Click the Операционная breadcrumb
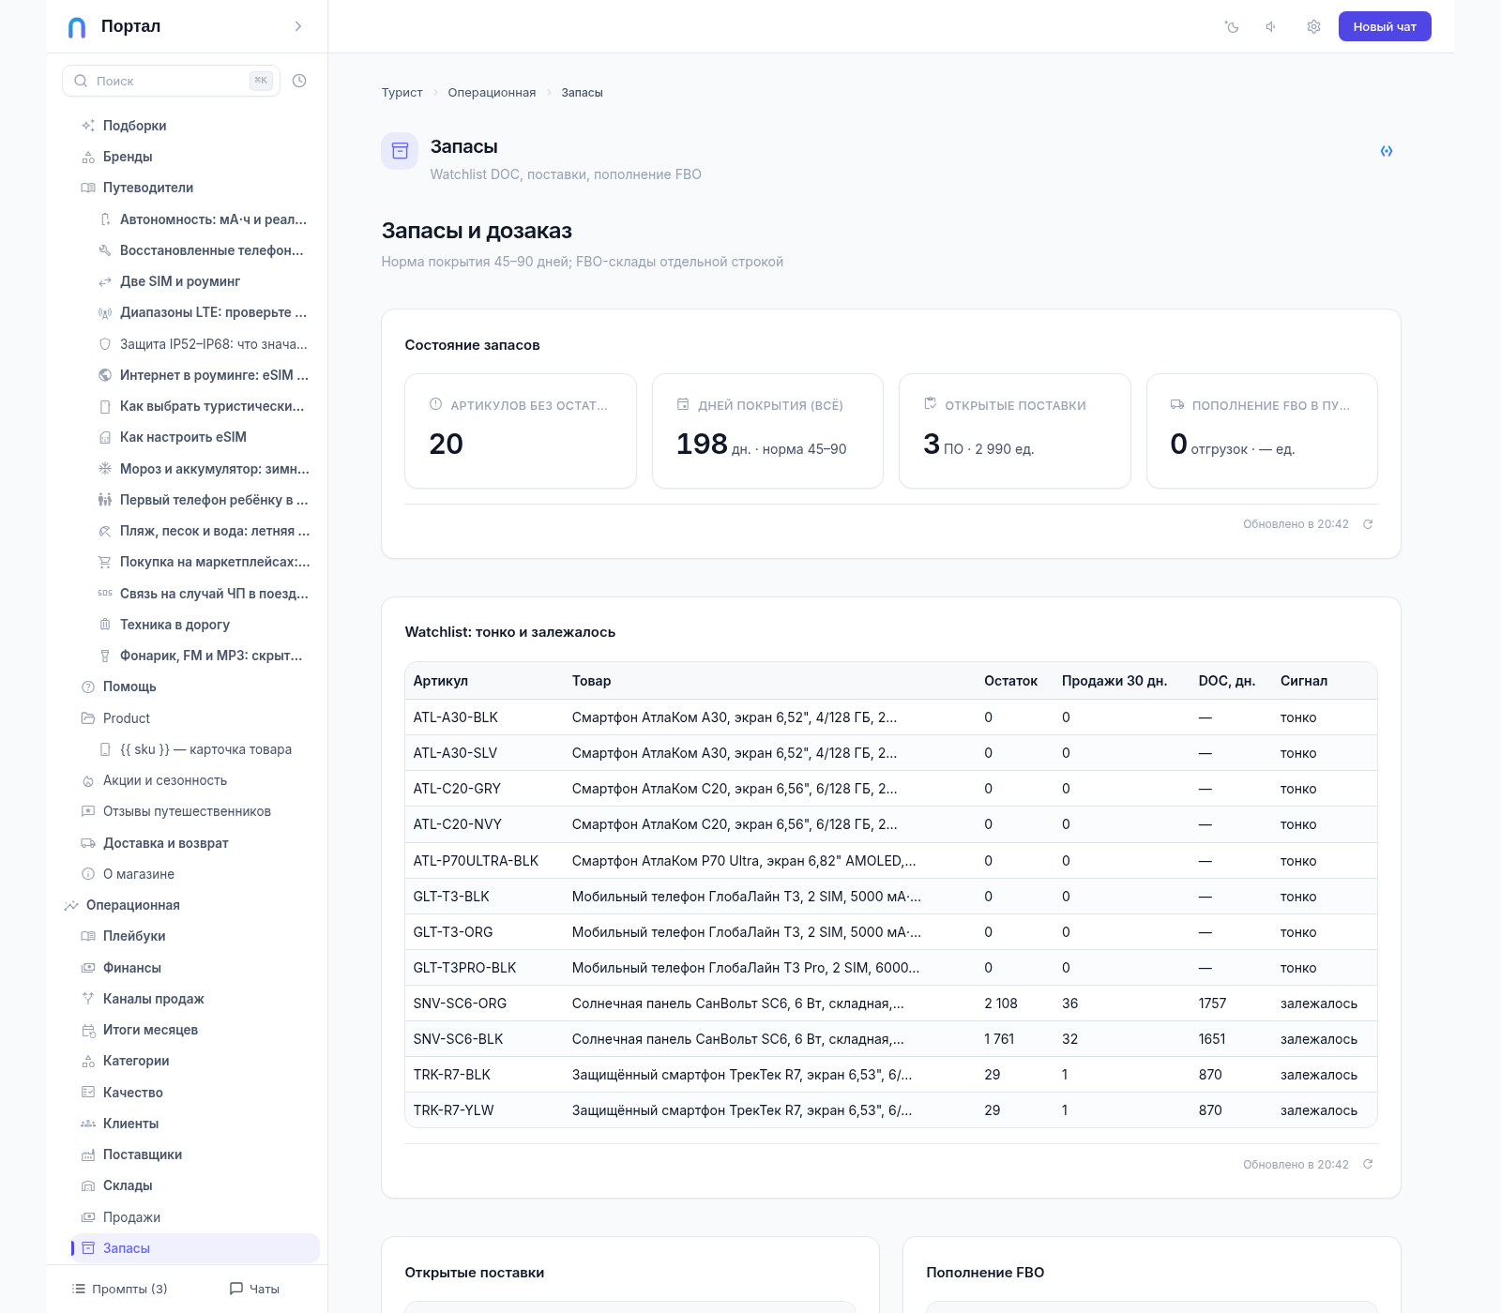The height and width of the screenshot is (1313, 1501). (492, 92)
